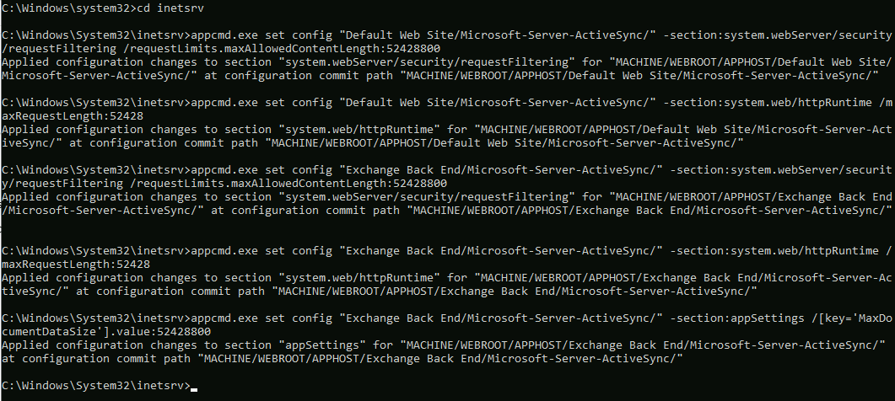Click 'MaxDo' key text in the last appcmd command

pyautogui.click(x=875, y=318)
